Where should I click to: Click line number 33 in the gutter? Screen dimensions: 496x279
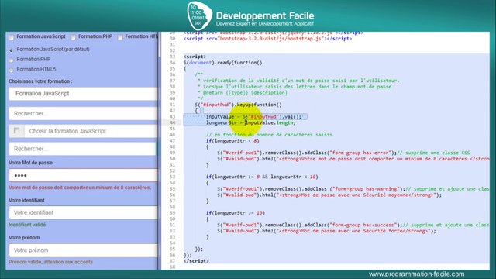172,57
